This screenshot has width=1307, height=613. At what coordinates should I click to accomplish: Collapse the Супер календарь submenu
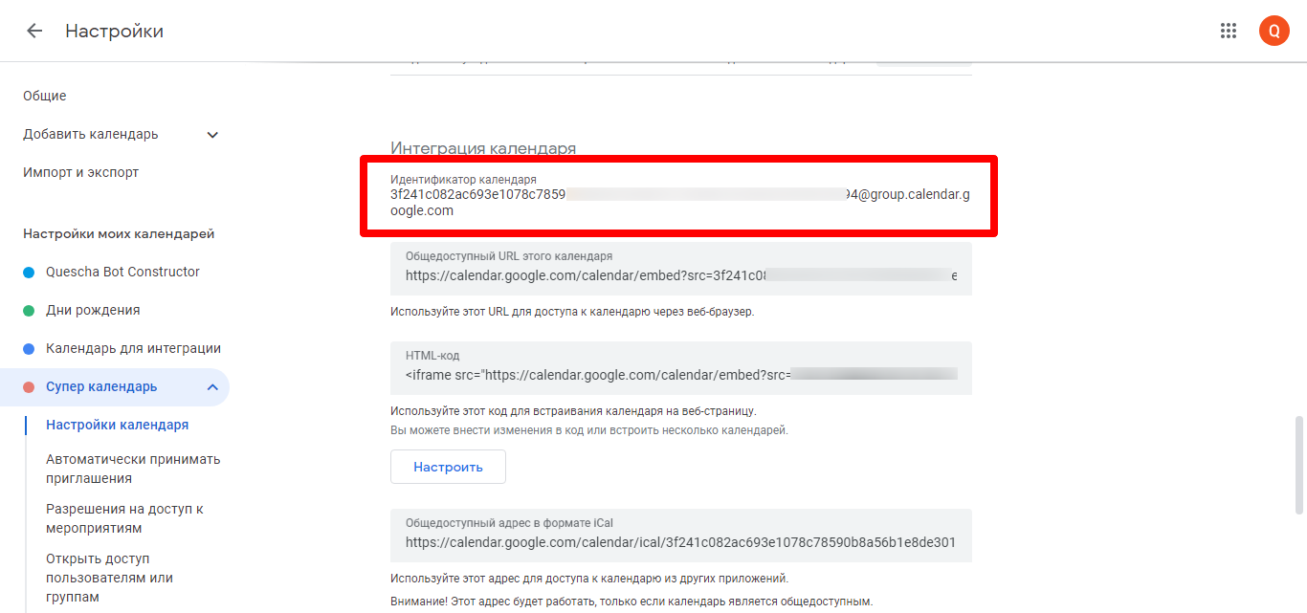[x=212, y=387]
